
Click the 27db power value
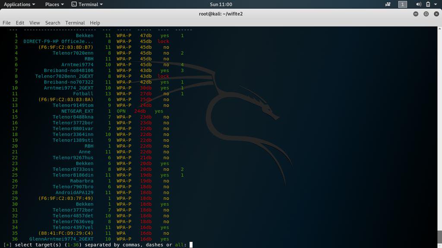pos(146,93)
